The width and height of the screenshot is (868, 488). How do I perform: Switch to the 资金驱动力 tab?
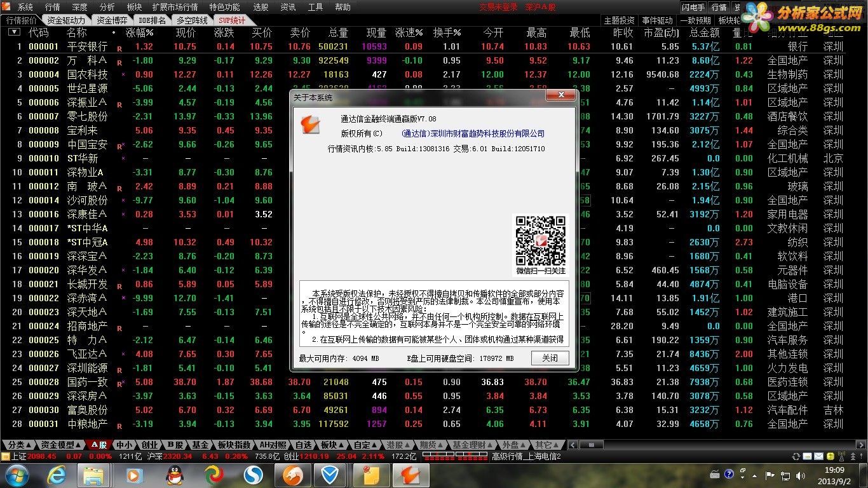pos(66,20)
